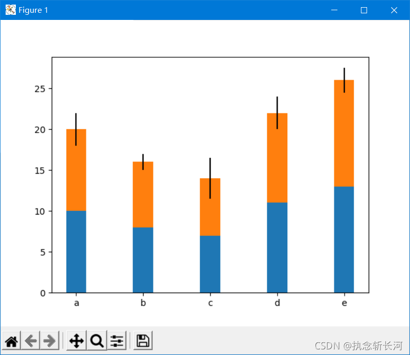Click the orange segment of bar d
The image size is (410, 355).
[x=277, y=158]
